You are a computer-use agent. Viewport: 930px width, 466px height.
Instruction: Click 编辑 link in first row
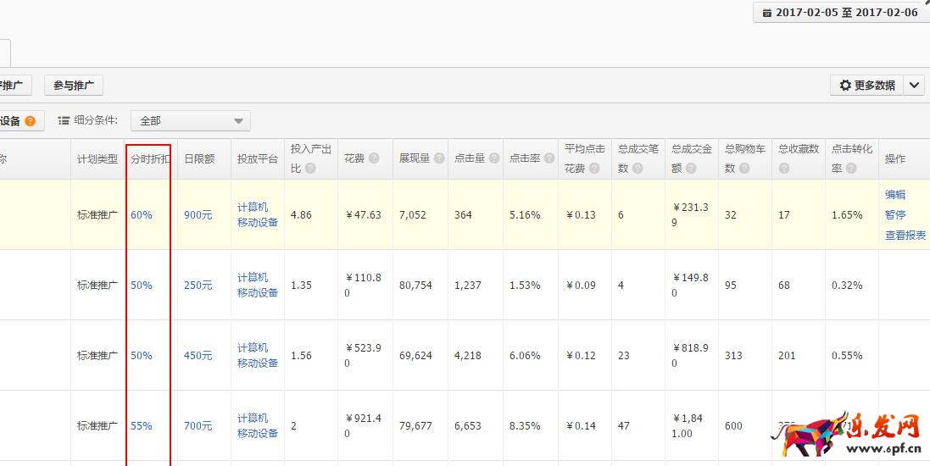point(895,195)
